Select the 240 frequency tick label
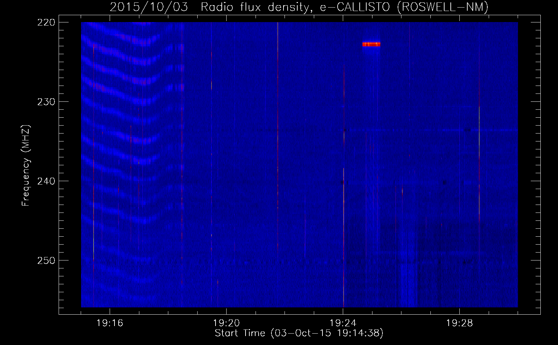The width and height of the screenshot is (558, 345). (x=46, y=181)
